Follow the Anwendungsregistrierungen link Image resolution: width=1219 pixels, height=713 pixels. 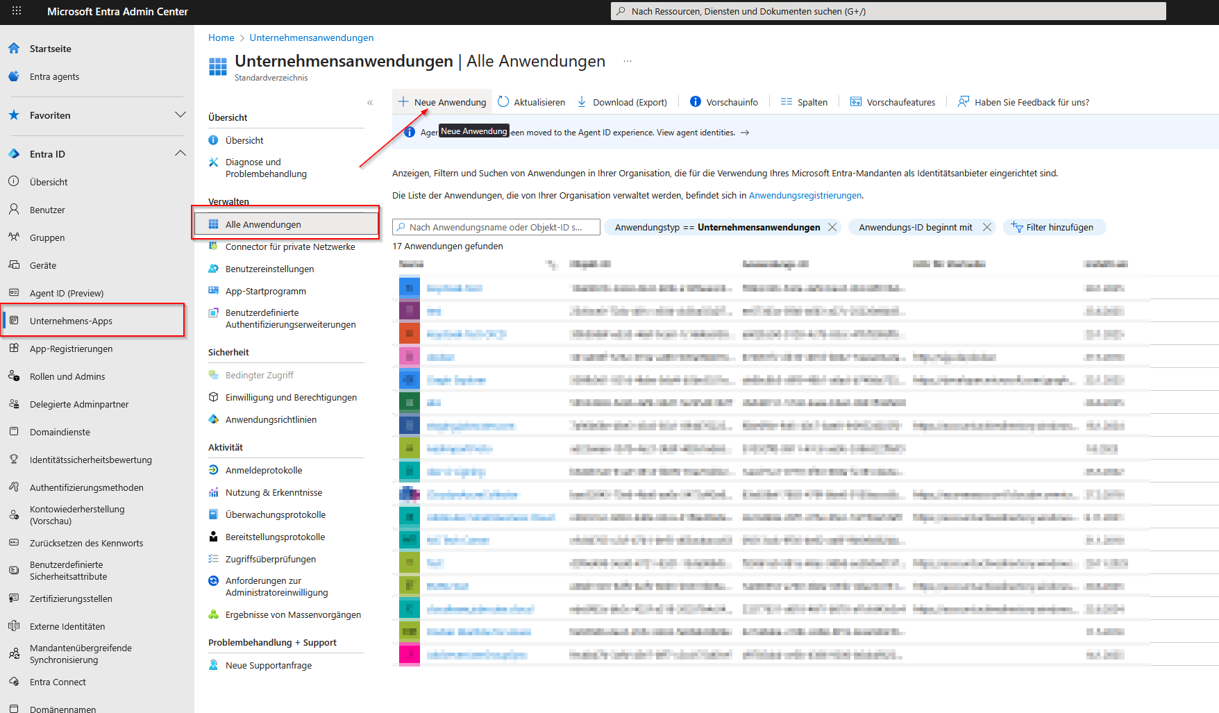point(805,196)
